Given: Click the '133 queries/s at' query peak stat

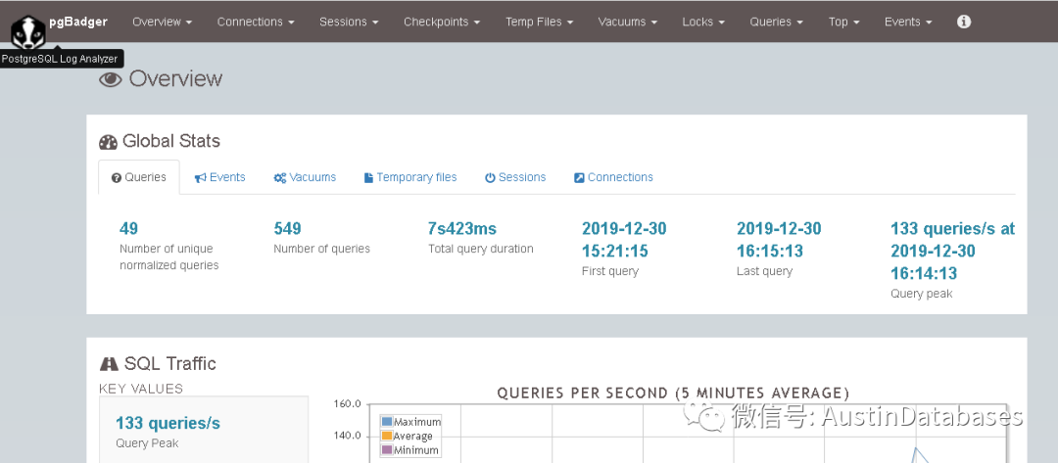Looking at the screenshot, I should (953, 228).
